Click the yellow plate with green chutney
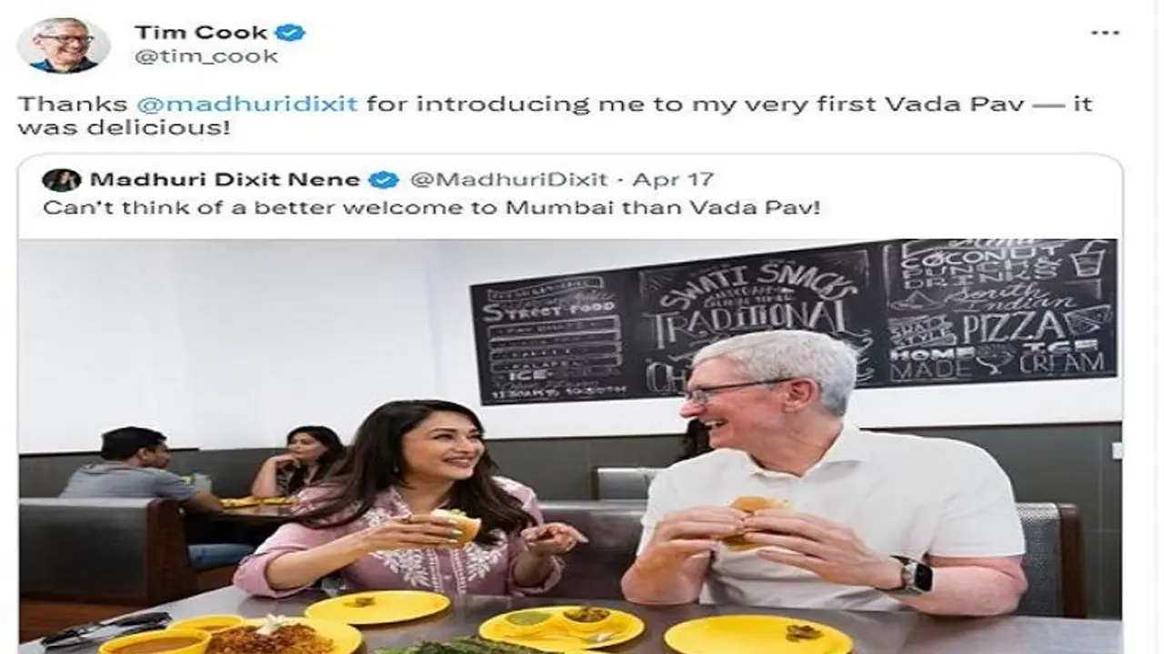 [554, 627]
